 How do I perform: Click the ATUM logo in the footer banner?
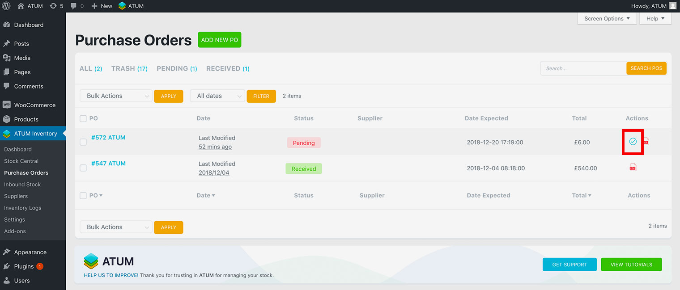[109, 261]
